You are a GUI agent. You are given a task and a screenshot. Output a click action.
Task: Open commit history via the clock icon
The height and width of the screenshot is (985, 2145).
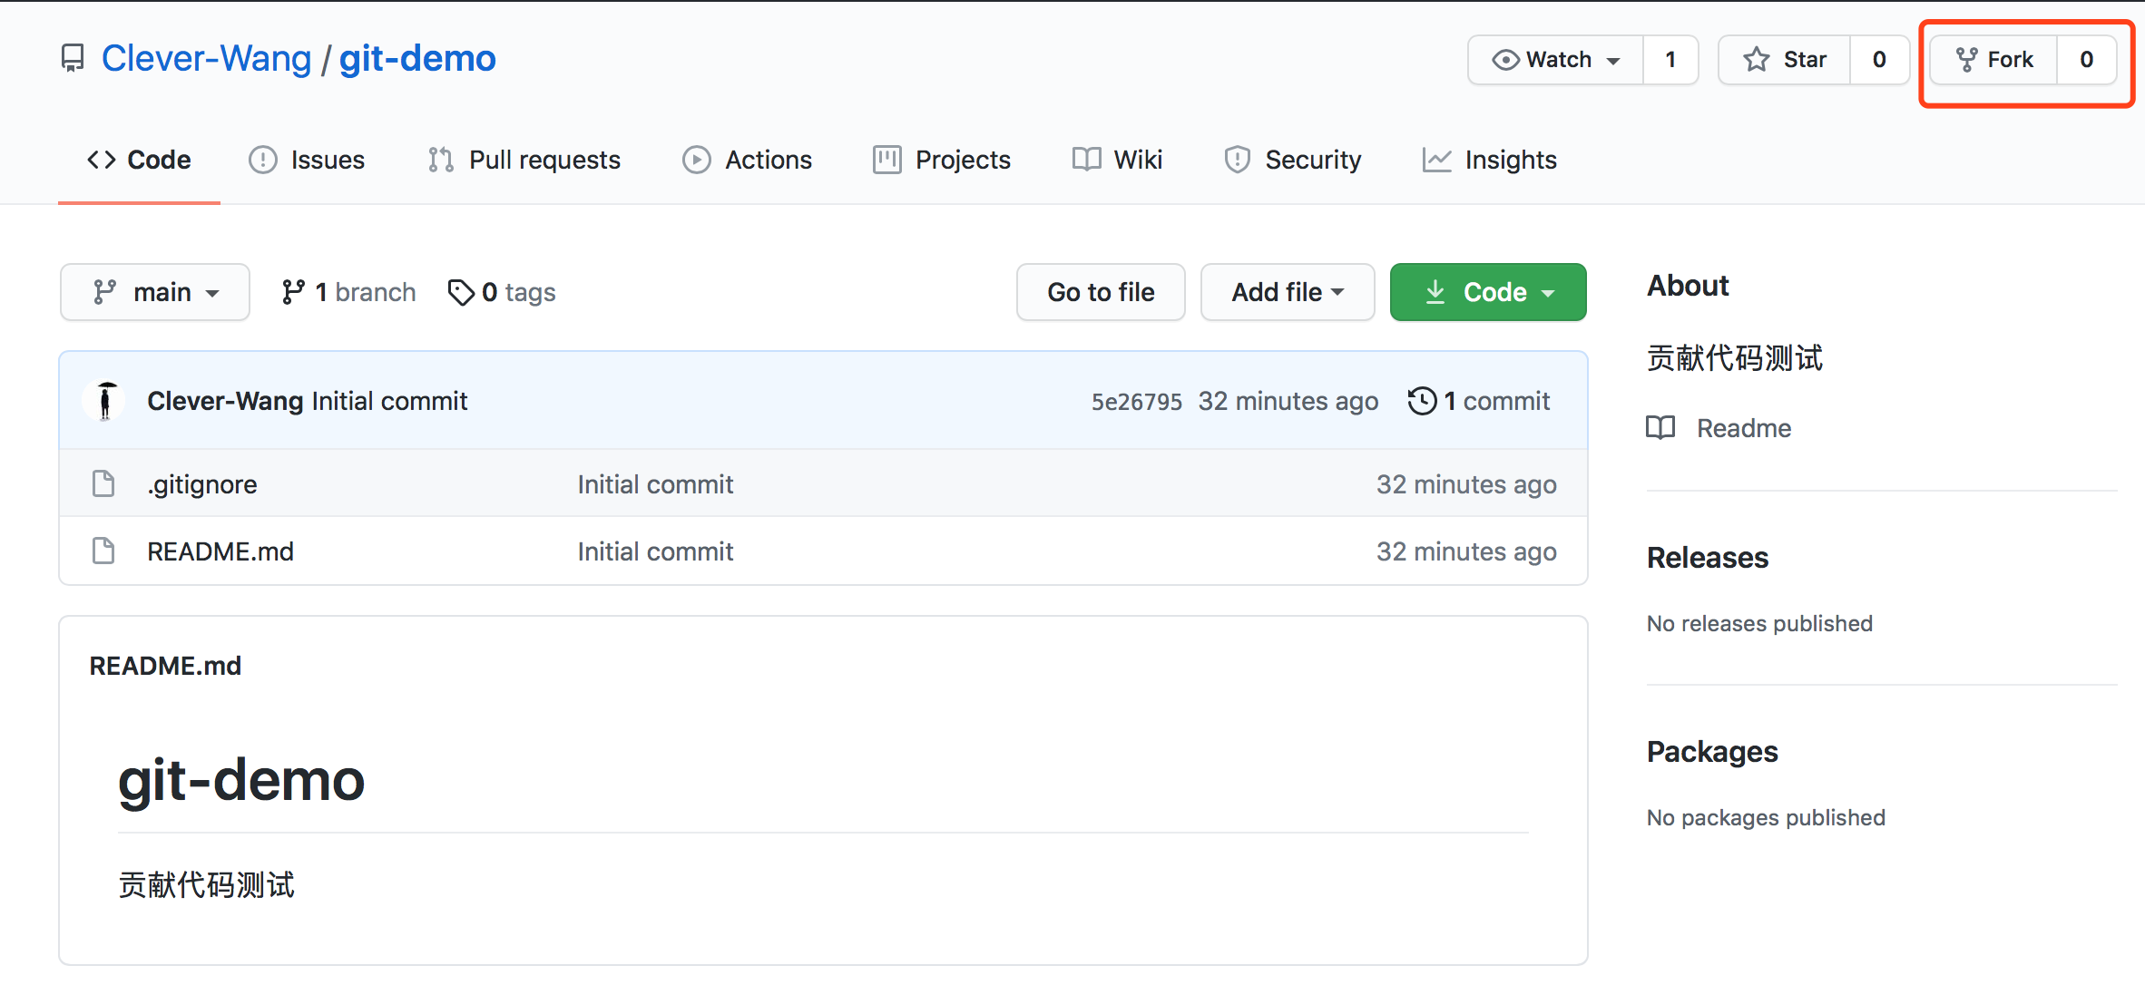[x=1422, y=400]
